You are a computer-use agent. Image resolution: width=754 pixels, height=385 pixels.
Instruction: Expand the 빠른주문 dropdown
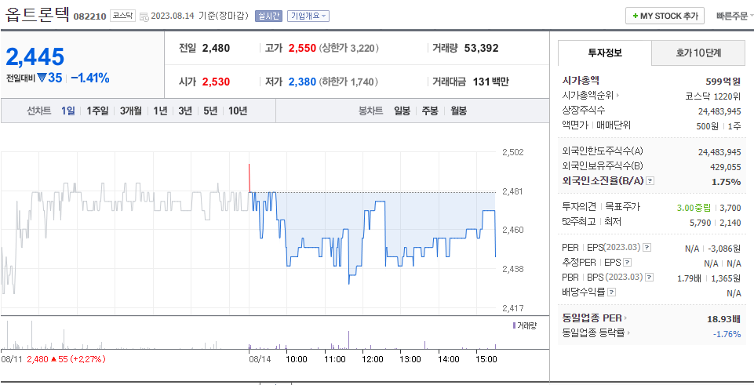click(734, 16)
